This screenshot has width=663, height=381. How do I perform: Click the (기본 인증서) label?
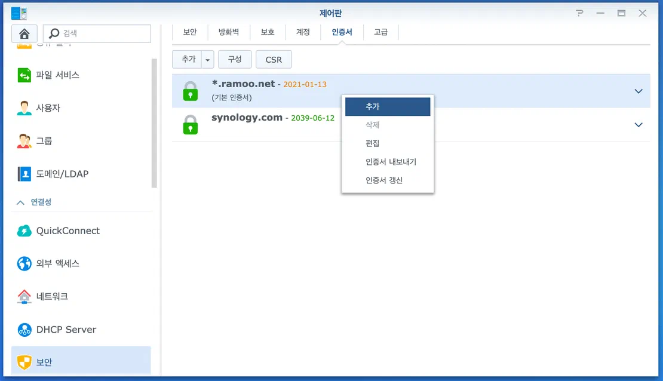click(232, 98)
